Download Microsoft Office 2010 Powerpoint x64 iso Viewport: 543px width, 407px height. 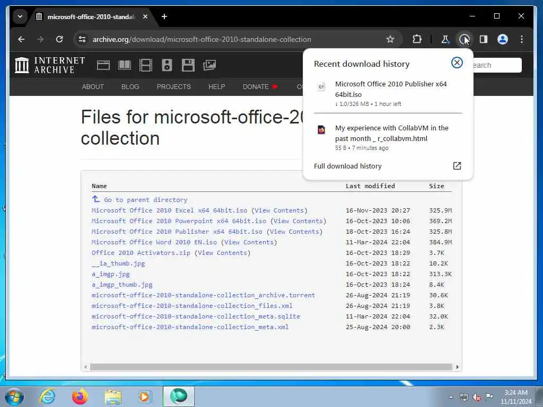[x=179, y=221]
